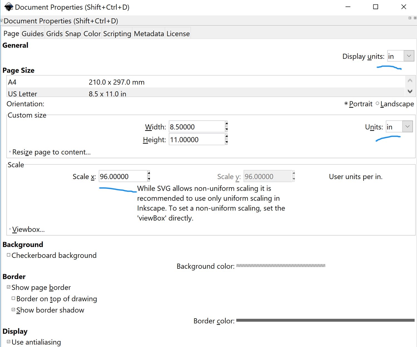Image resolution: width=417 pixels, height=347 pixels.
Task: Click the scroll-down arrow of the page size list
Action: [410, 91]
